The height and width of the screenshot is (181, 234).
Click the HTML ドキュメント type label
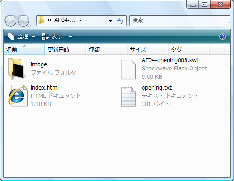tap(56, 96)
